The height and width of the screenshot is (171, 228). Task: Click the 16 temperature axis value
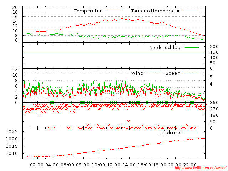(x=15, y=17)
